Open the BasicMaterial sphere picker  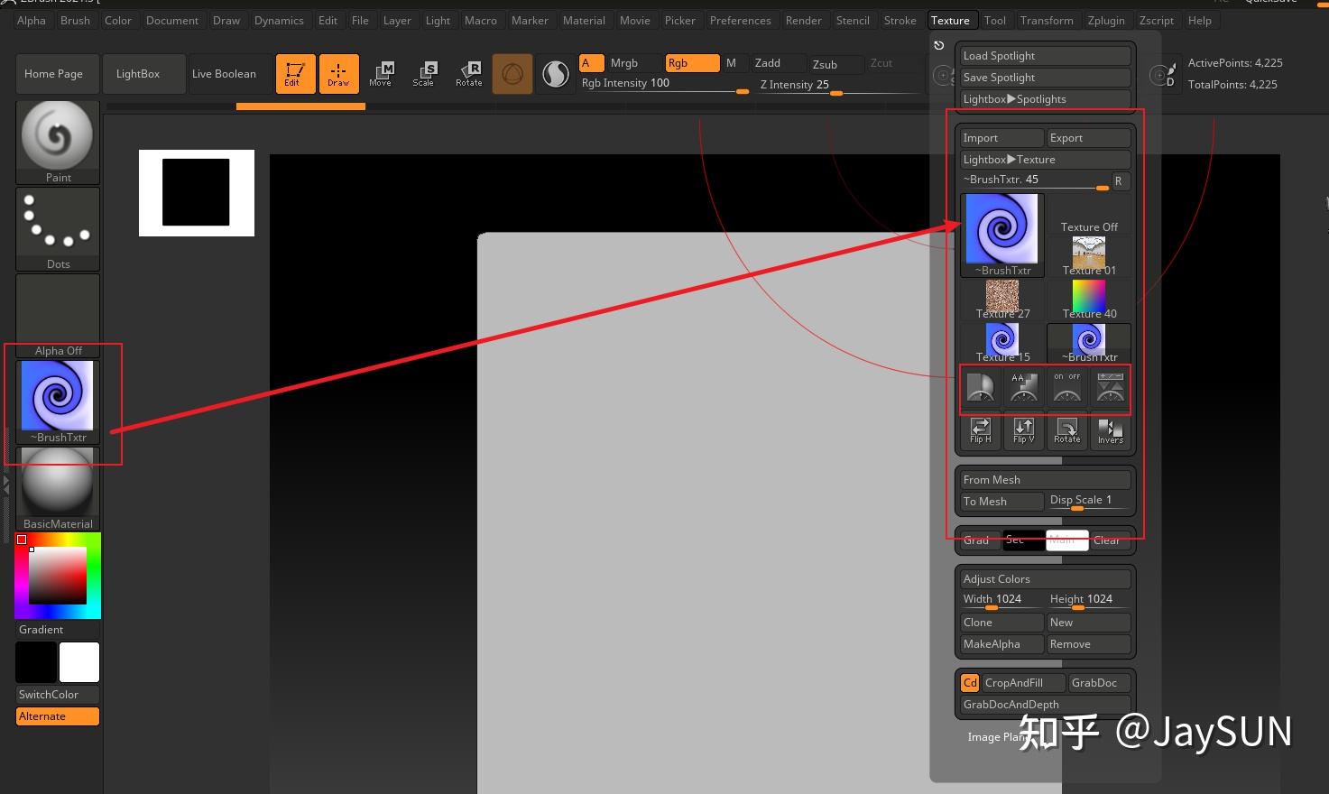pos(58,488)
